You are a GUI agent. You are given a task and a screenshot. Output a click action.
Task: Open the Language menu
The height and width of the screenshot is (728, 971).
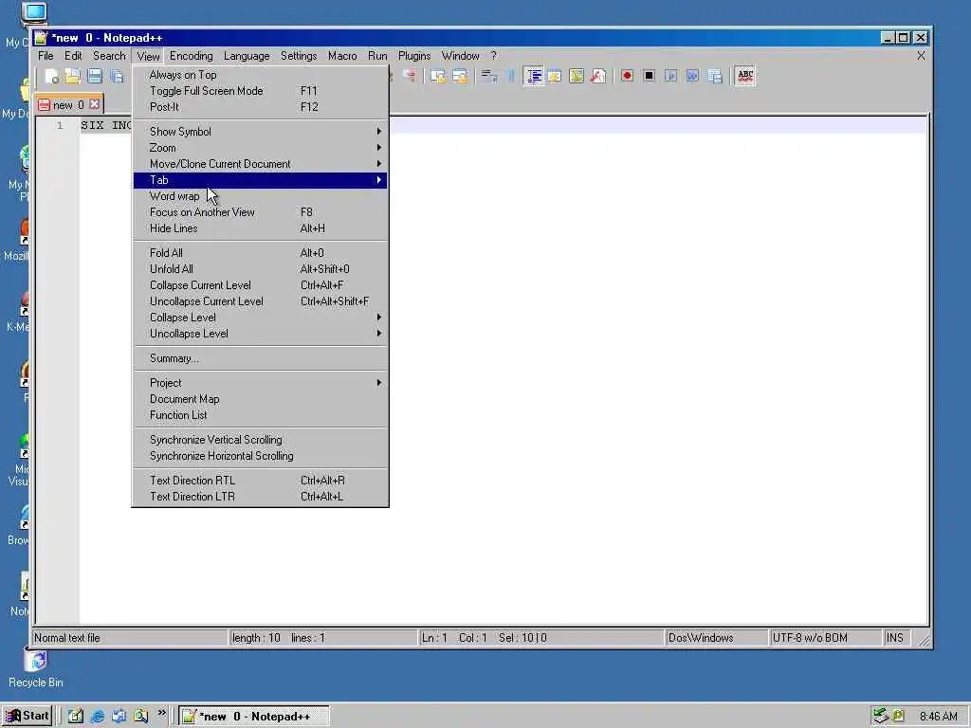247,56
